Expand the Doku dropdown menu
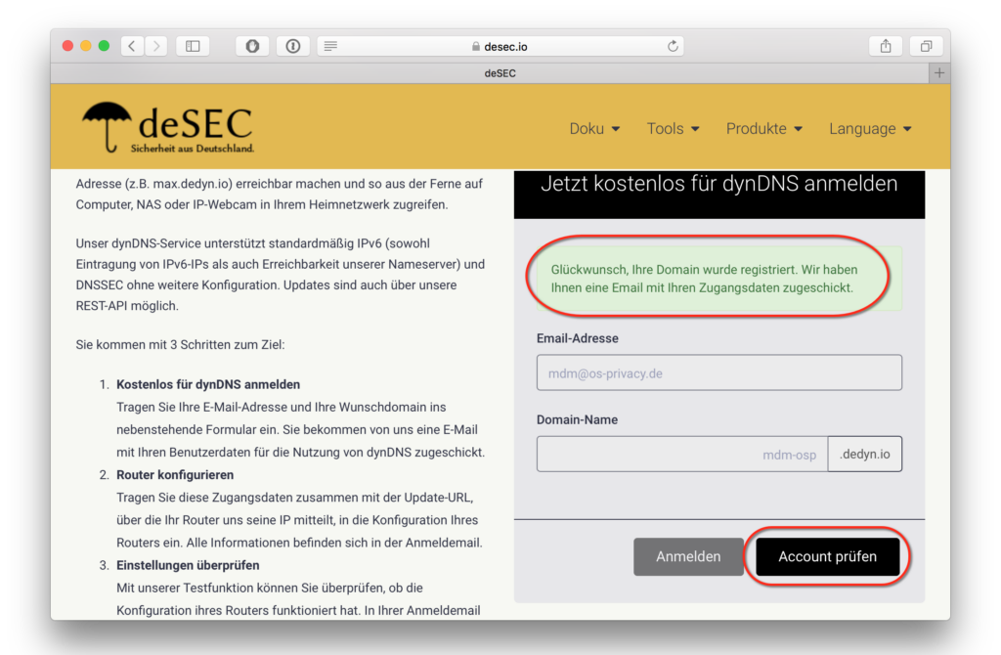The width and height of the screenshot is (1001, 655). (x=594, y=129)
